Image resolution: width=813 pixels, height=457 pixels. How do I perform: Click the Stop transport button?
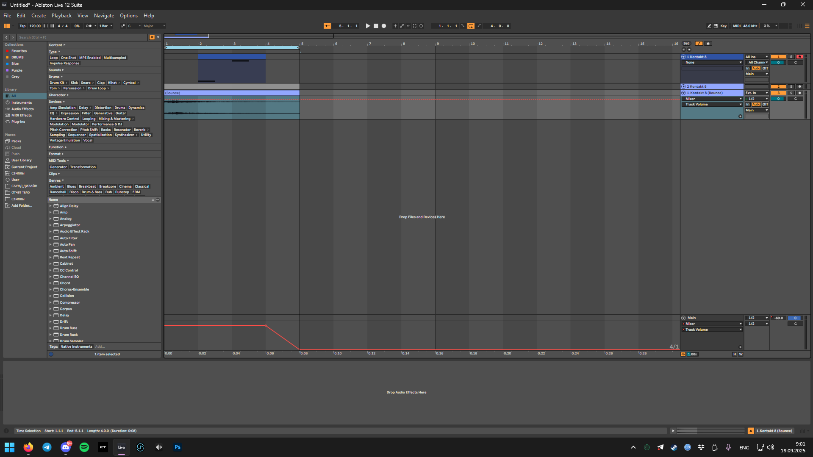[376, 26]
